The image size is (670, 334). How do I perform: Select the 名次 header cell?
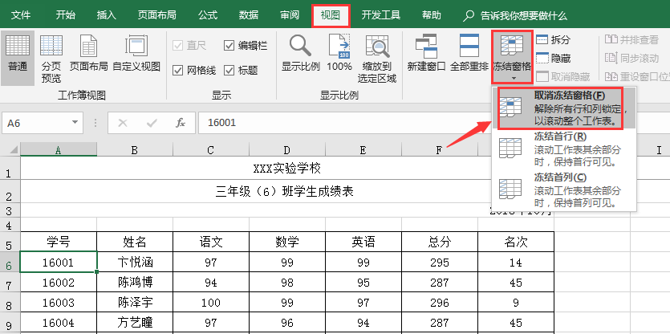click(516, 242)
